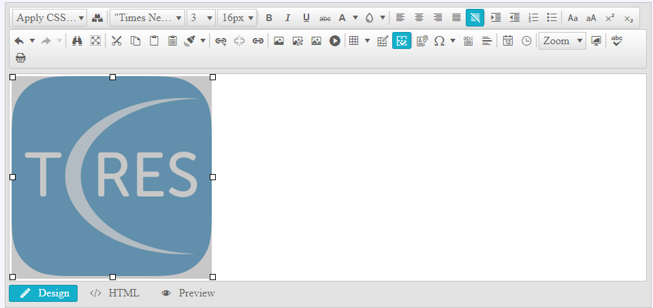Viewport: 653px width, 308px height.
Task: Toggle strikethrough formatting
Action: (x=325, y=18)
